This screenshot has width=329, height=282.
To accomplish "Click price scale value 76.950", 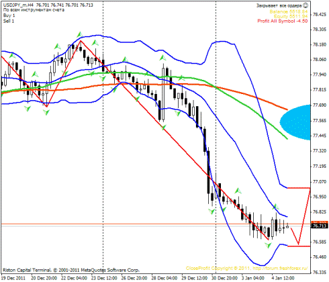I will pos(320,197).
